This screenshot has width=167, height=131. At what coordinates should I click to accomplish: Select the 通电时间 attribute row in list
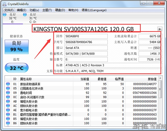pos(82,93)
